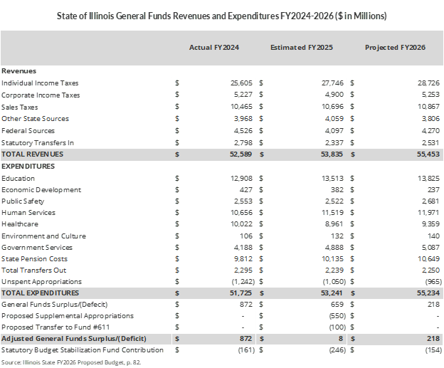The height and width of the screenshot is (368, 444).
Task: Click the Environment and Culture value 140
Action: click(x=433, y=236)
